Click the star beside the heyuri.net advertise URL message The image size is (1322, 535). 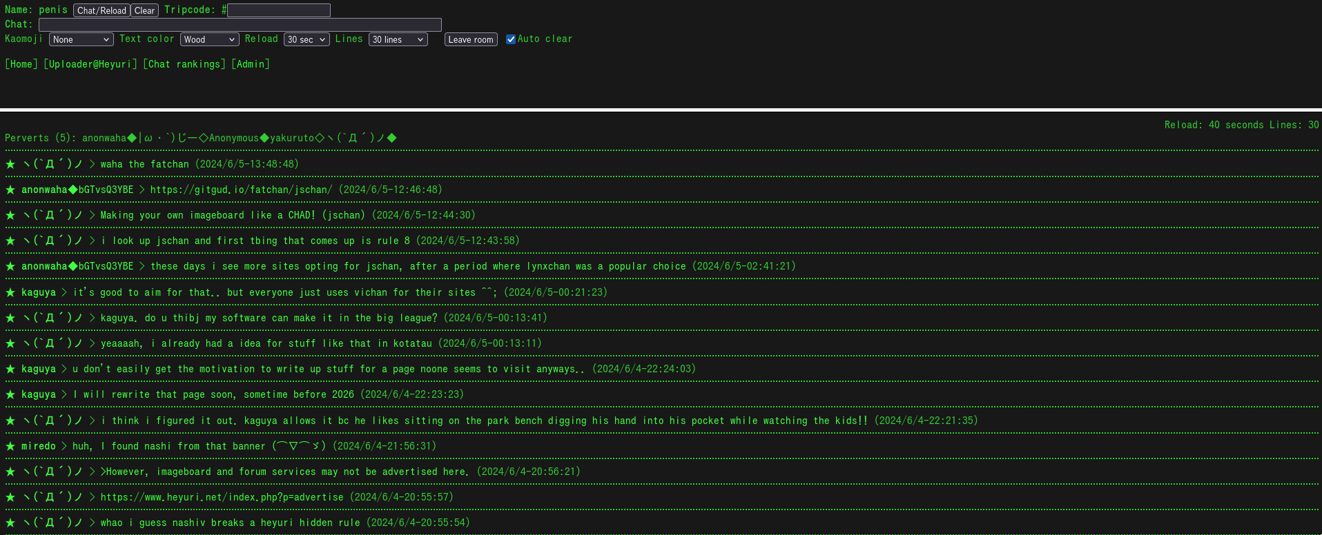click(x=10, y=497)
